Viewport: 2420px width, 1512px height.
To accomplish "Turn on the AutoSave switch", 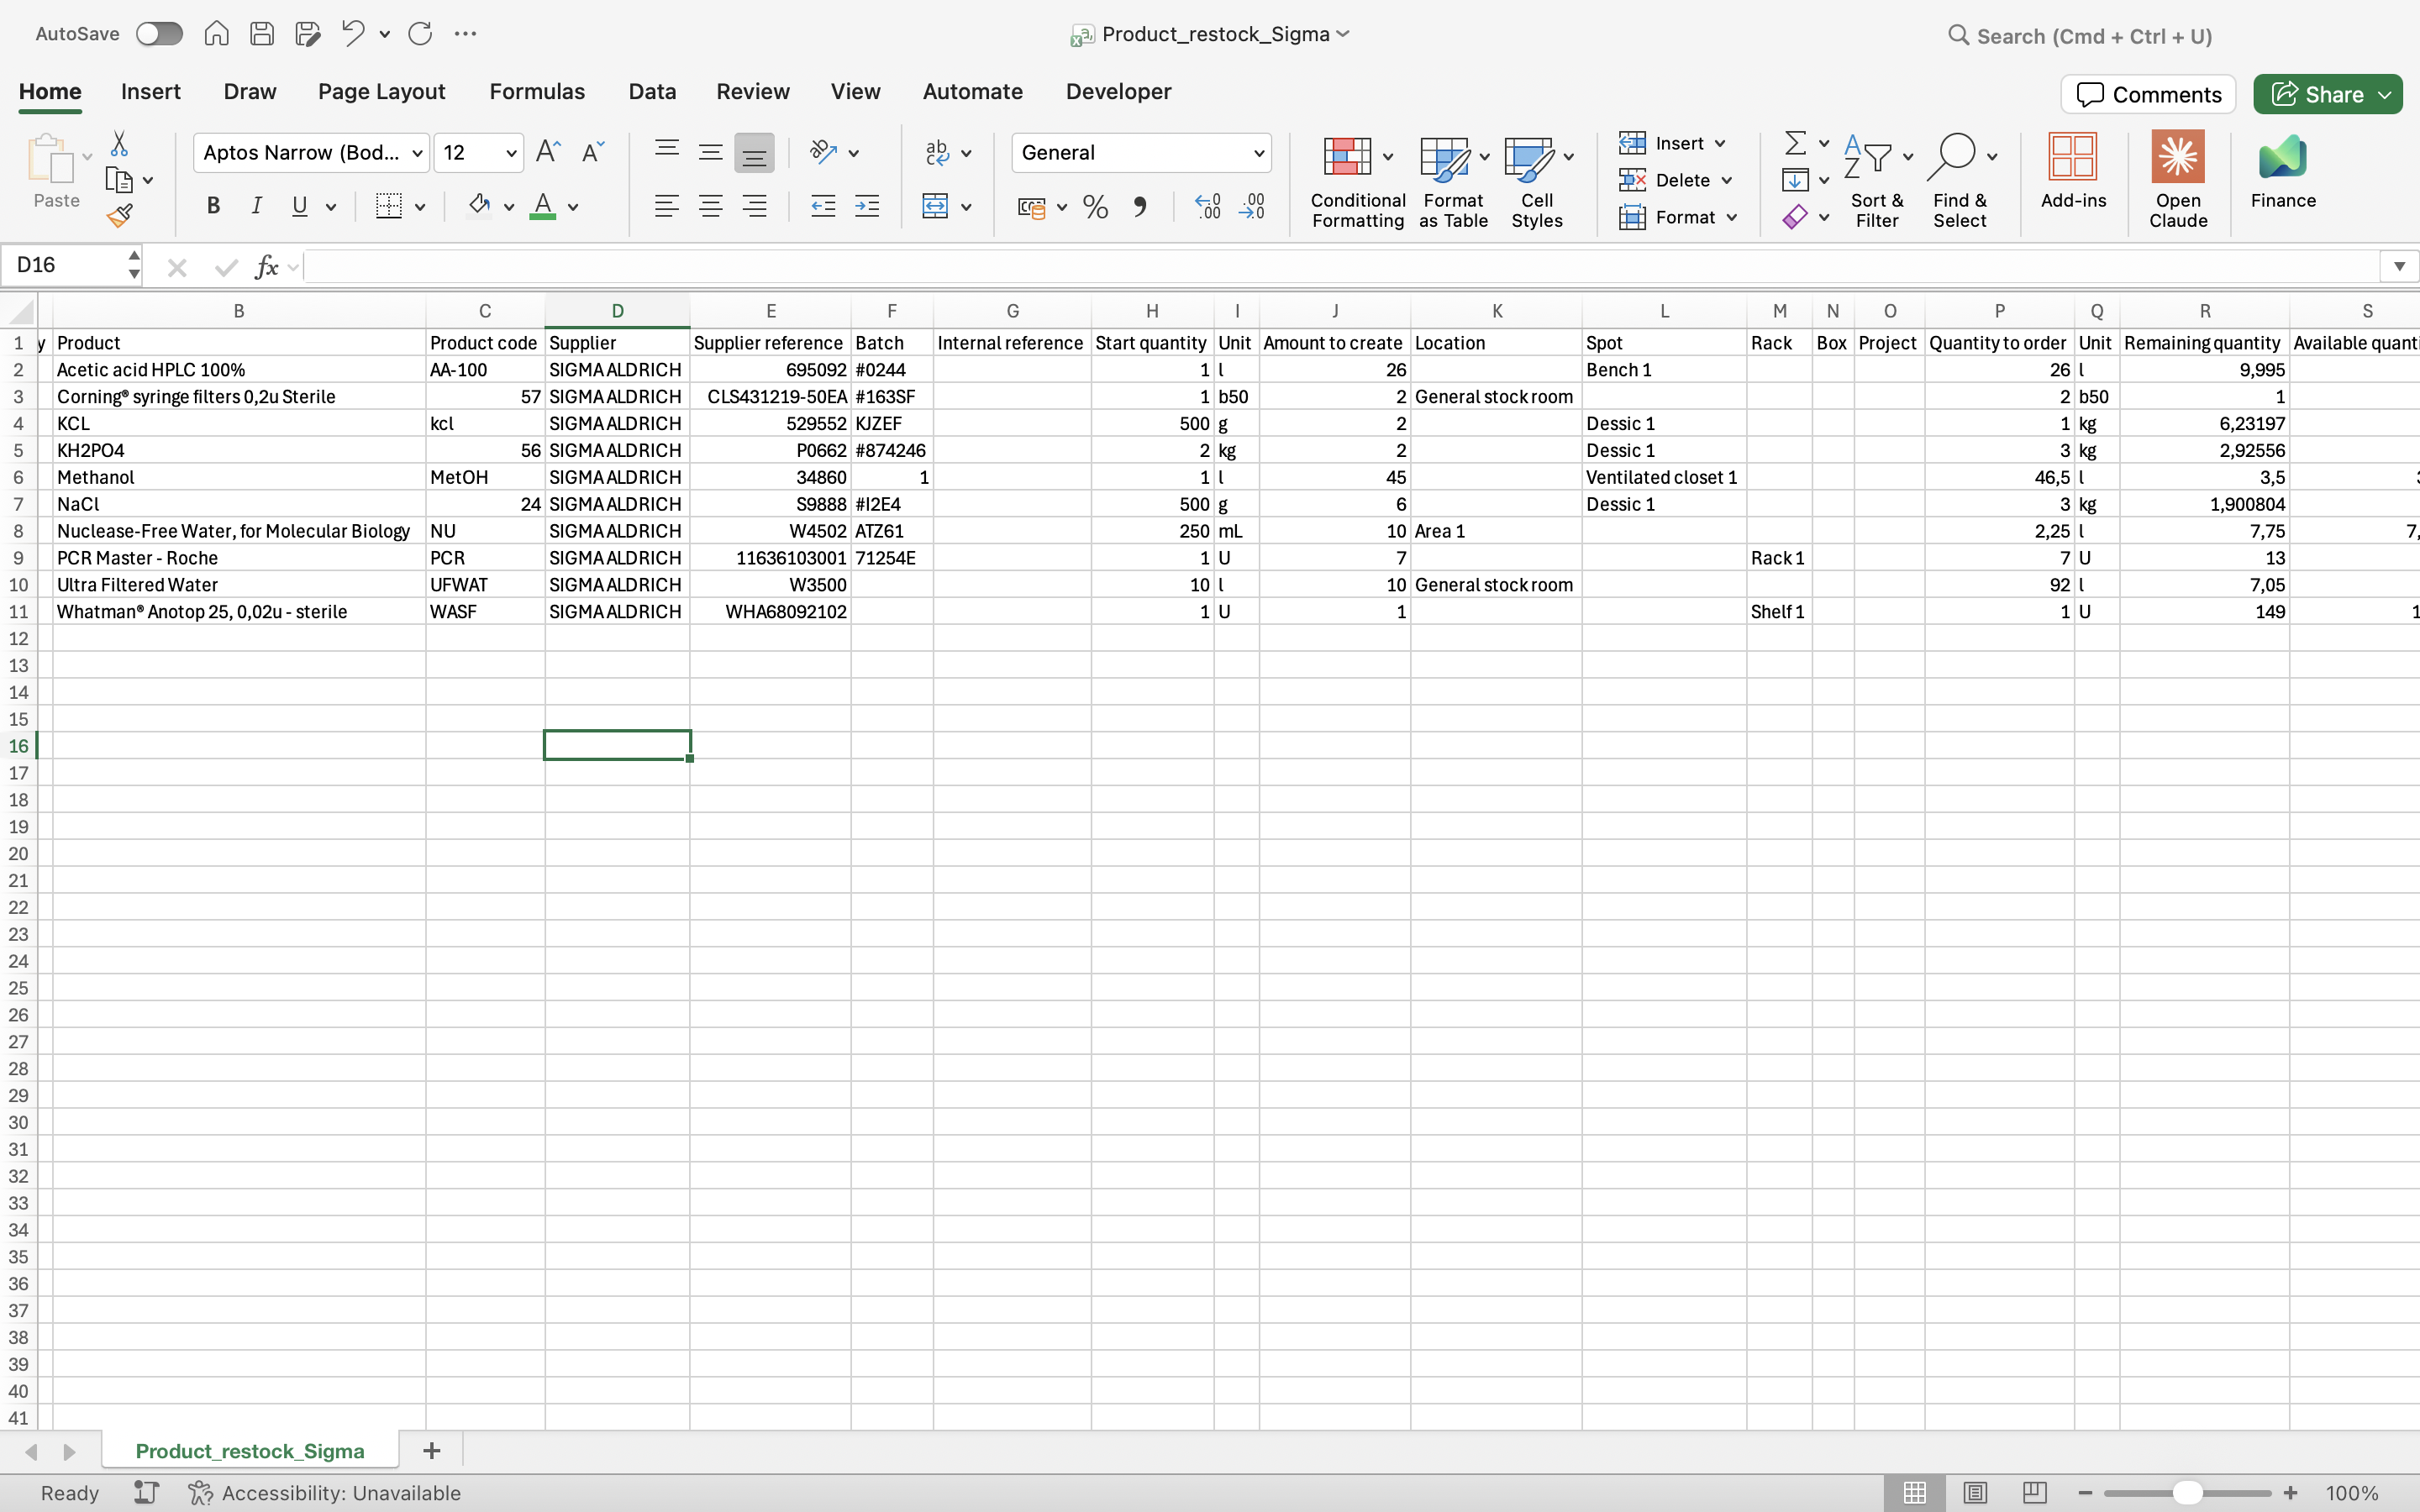I will [x=159, y=34].
